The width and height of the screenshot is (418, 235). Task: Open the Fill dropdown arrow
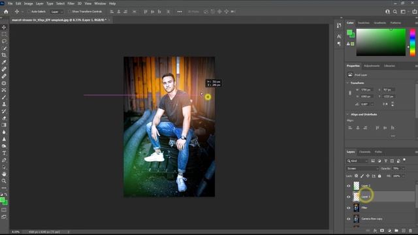(x=403, y=176)
